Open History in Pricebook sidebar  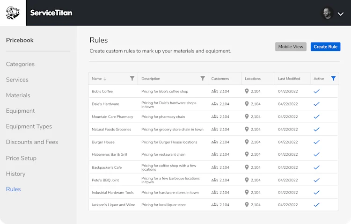pyautogui.click(x=15, y=174)
